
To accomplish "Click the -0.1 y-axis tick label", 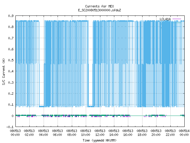I will tap(10, 127).
